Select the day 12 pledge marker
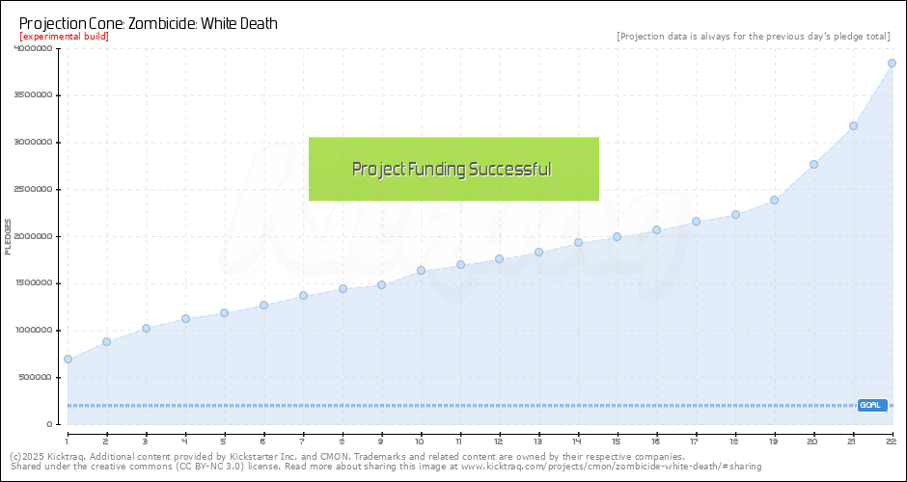The width and height of the screenshot is (907, 482). [499, 258]
